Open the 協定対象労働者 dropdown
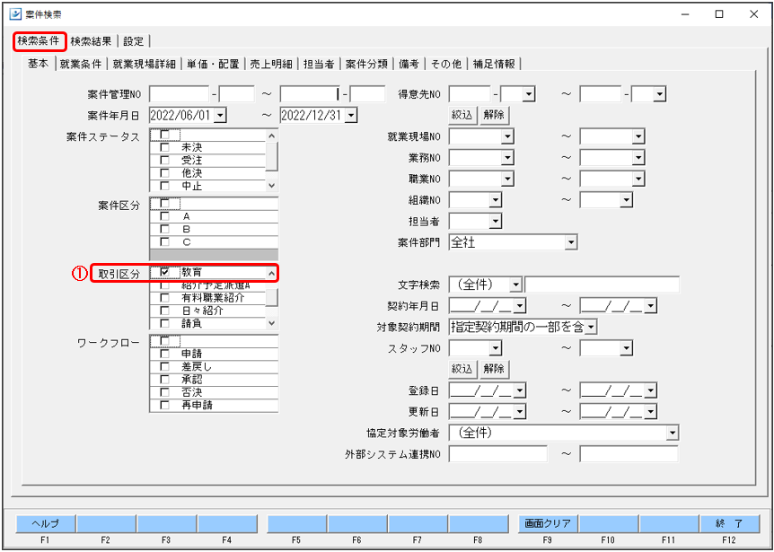 click(673, 434)
